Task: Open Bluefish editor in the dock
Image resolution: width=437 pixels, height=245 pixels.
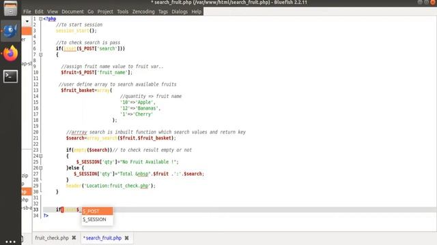Action: [10, 31]
